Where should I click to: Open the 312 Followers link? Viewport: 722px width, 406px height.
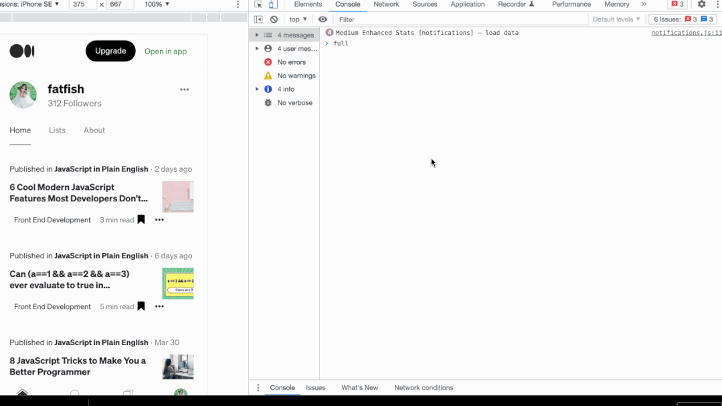pos(74,104)
